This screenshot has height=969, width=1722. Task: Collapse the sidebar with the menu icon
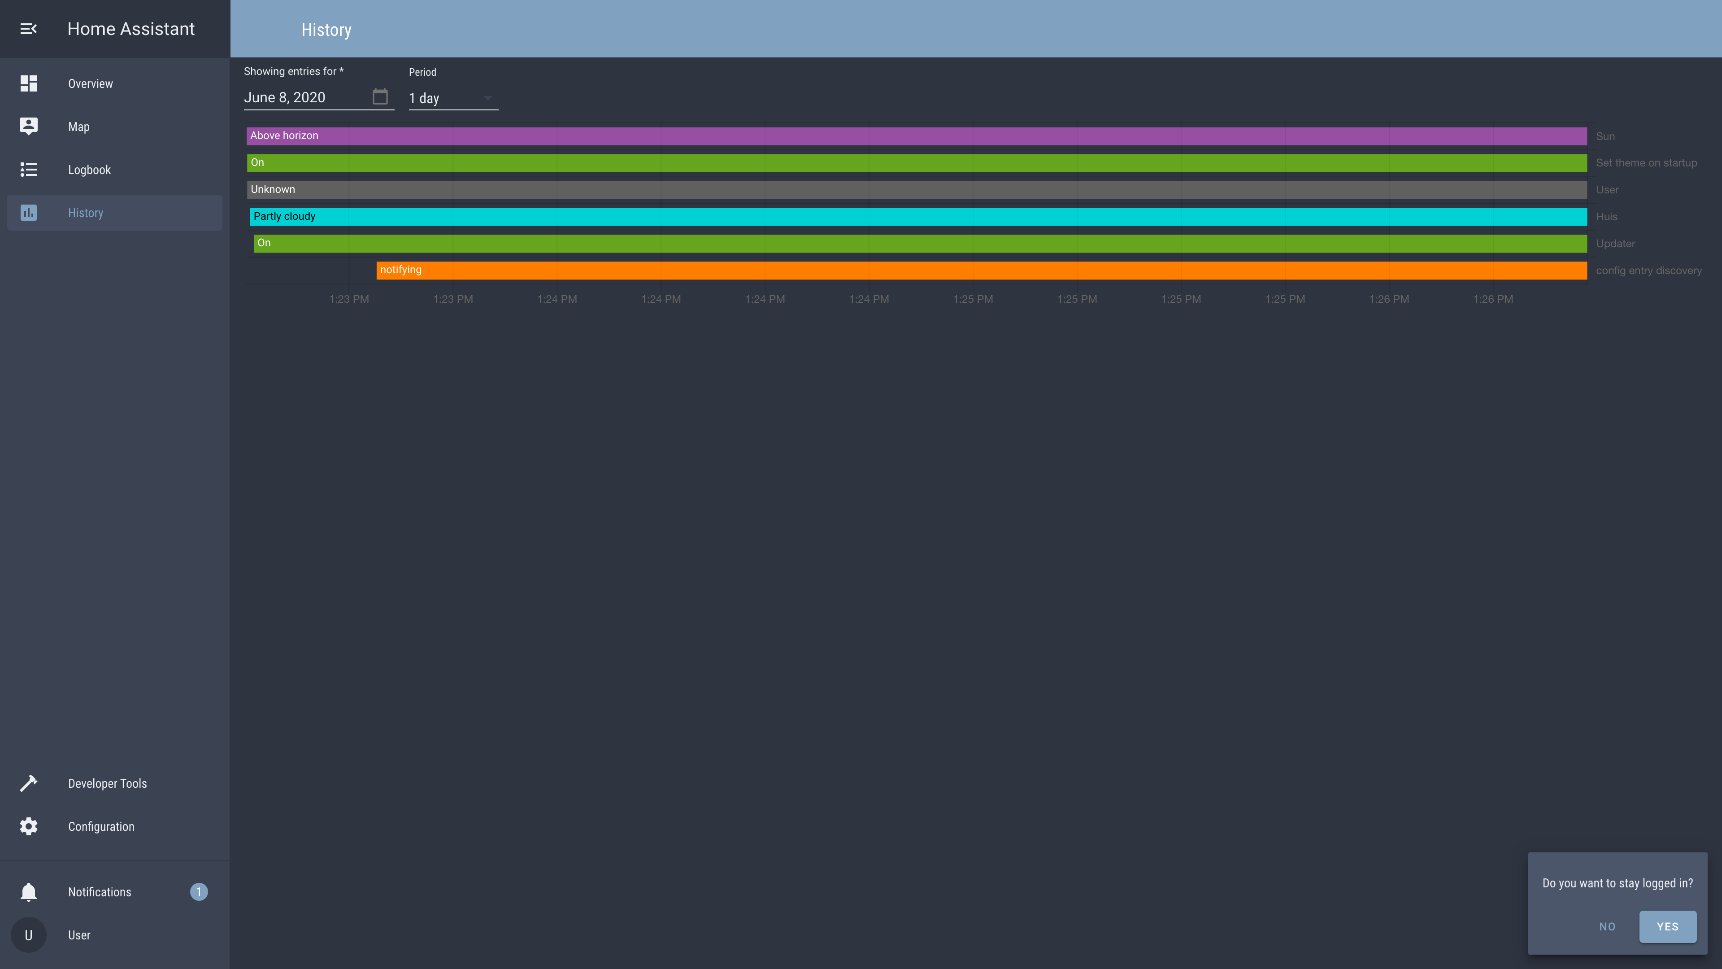[28, 29]
